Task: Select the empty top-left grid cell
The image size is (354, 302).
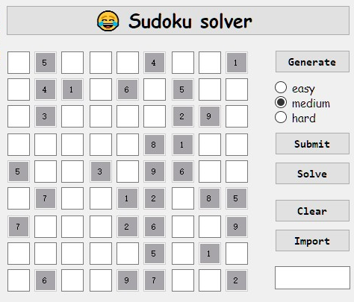Action: (19, 63)
